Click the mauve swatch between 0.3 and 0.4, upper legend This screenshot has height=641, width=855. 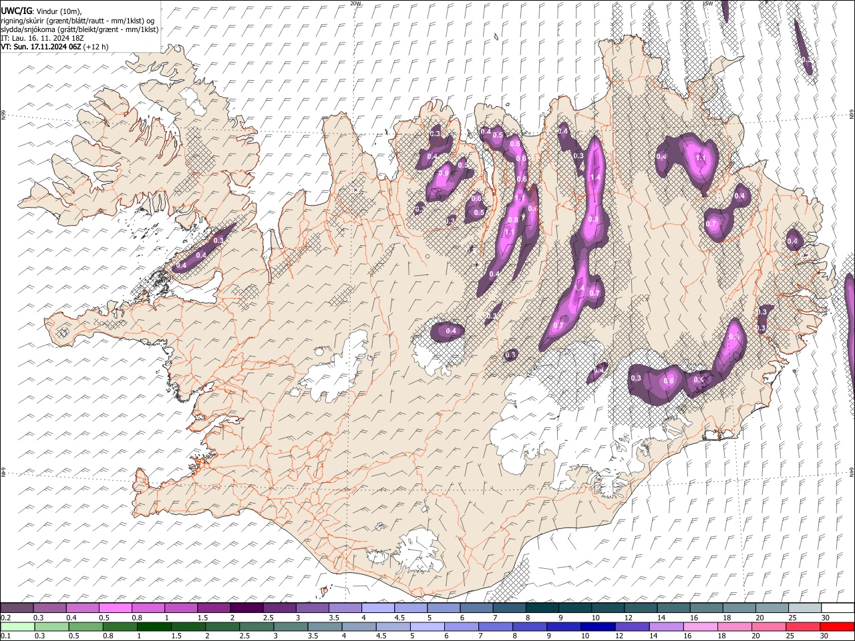pos(50,608)
